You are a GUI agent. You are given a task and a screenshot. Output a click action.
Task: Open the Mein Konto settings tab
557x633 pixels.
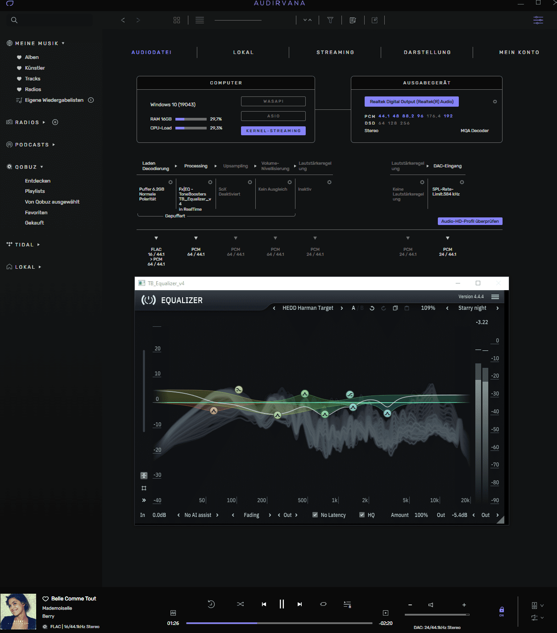tap(519, 52)
